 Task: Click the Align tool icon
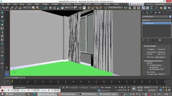[130, 8]
